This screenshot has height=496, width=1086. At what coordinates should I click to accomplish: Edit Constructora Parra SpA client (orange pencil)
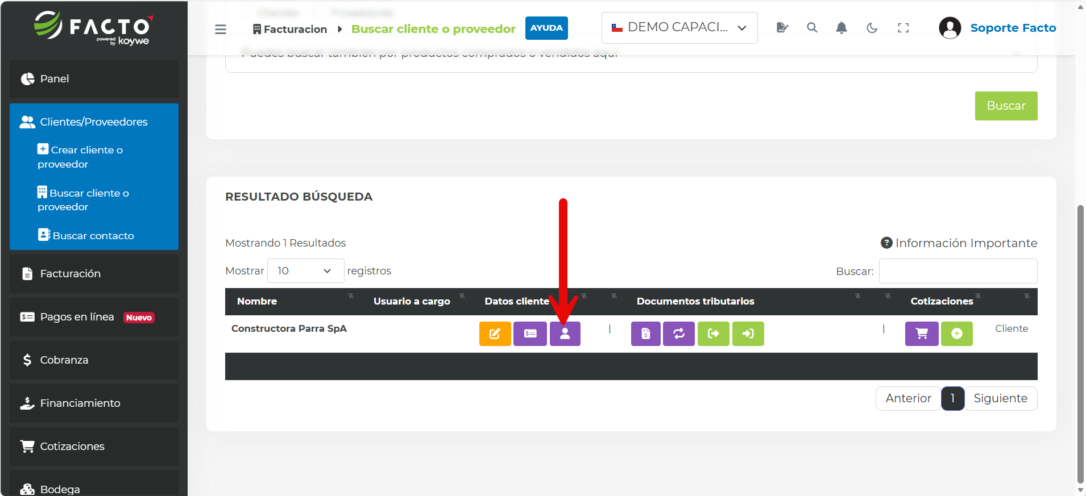[495, 334]
